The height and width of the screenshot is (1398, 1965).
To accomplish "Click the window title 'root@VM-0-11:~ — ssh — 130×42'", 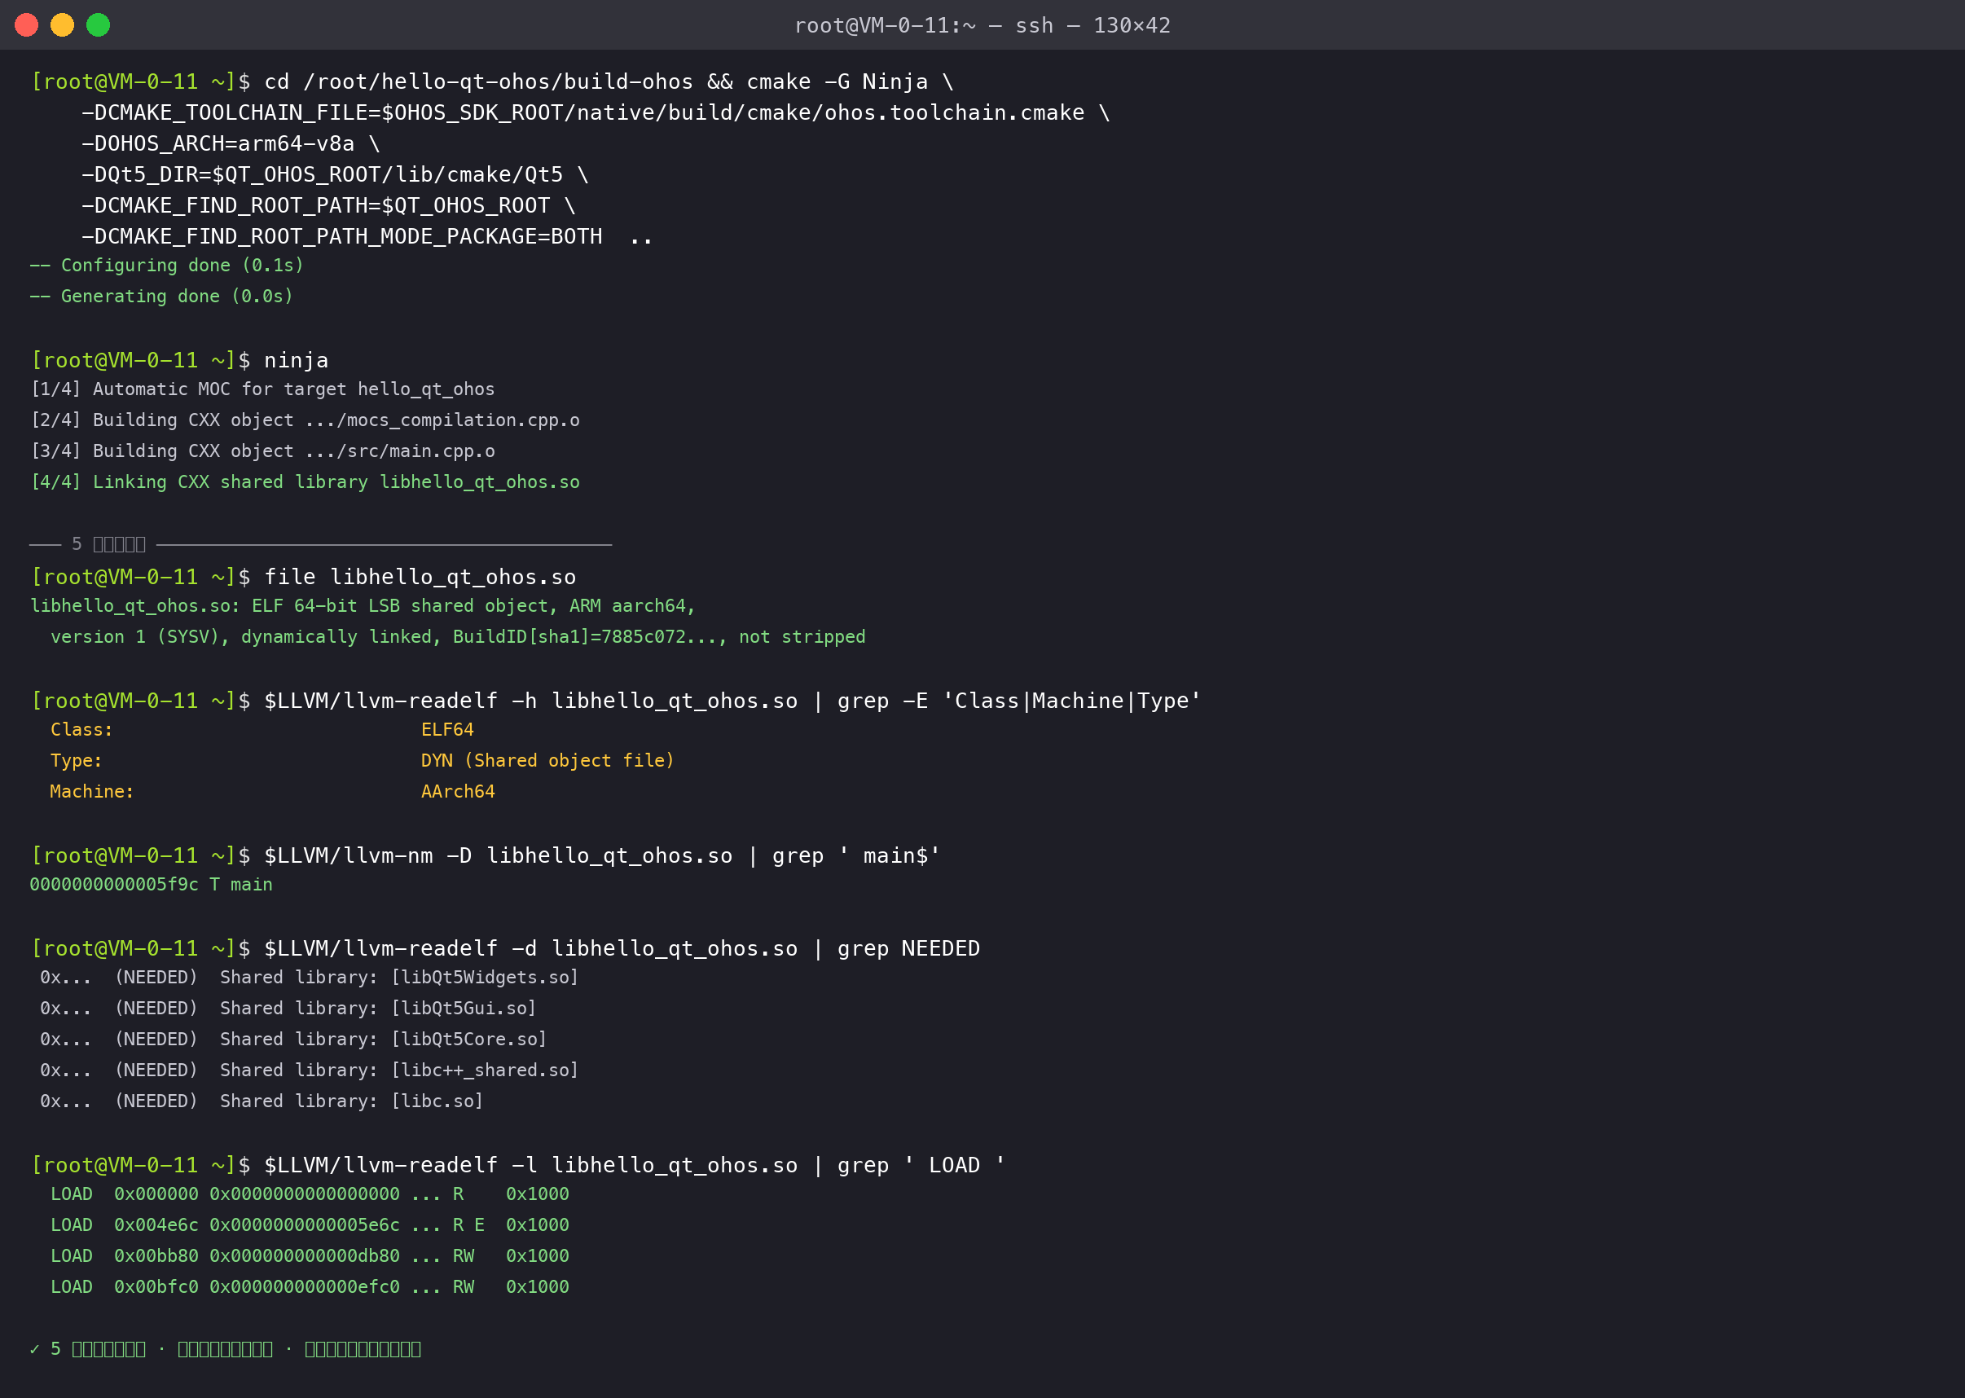I will tap(982, 26).
